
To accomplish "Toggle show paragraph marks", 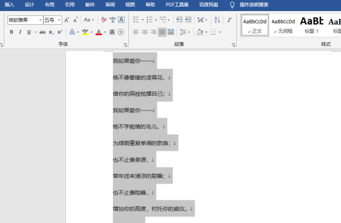I will coord(229,20).
